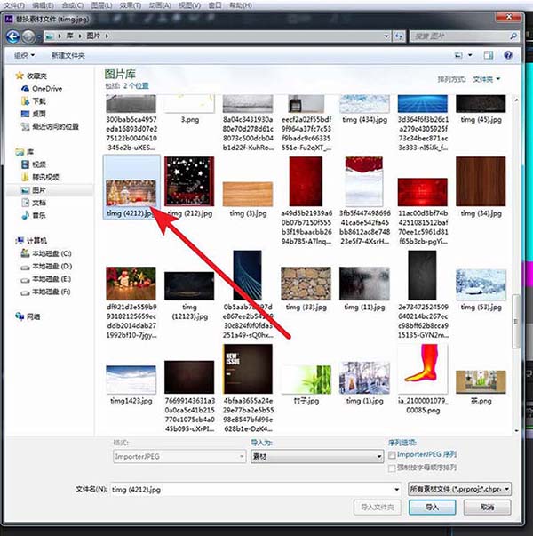This screenshot has height=536, width=533.
Task: Click the 取消 button
Action: click(x=487, y=507)
